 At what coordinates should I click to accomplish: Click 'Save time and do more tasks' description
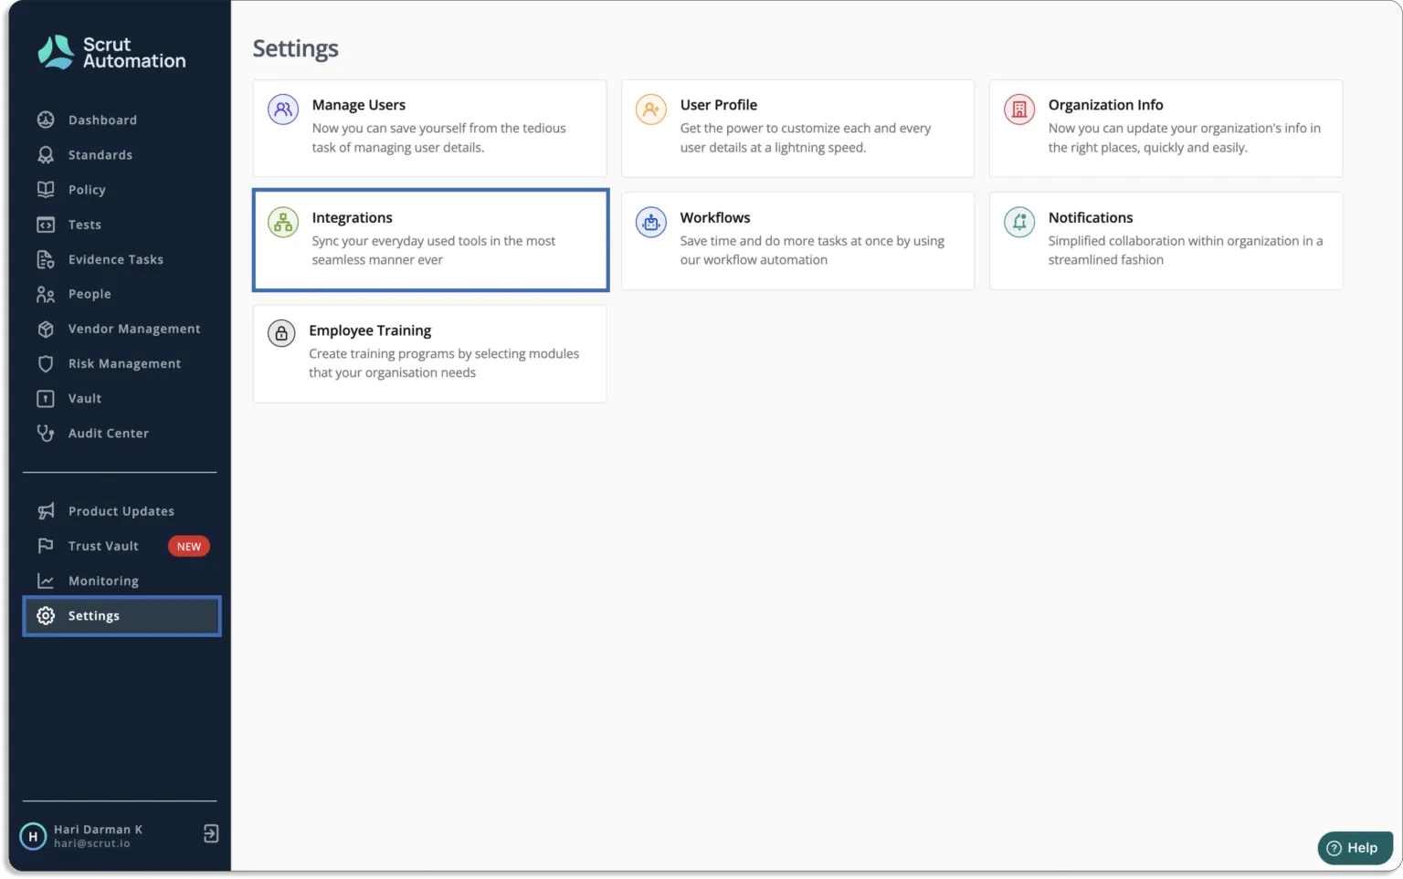(812, 250)
